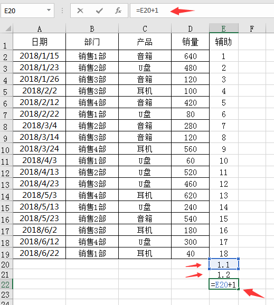The height and width of the screenshot is (305, 274).
Task: Select date cell 2018/2/2
Action: (39, 91)
